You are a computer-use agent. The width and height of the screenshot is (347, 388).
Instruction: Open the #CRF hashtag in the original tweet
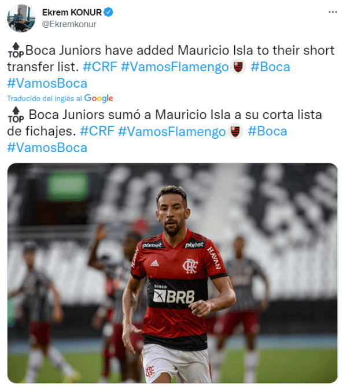(100, 67)
